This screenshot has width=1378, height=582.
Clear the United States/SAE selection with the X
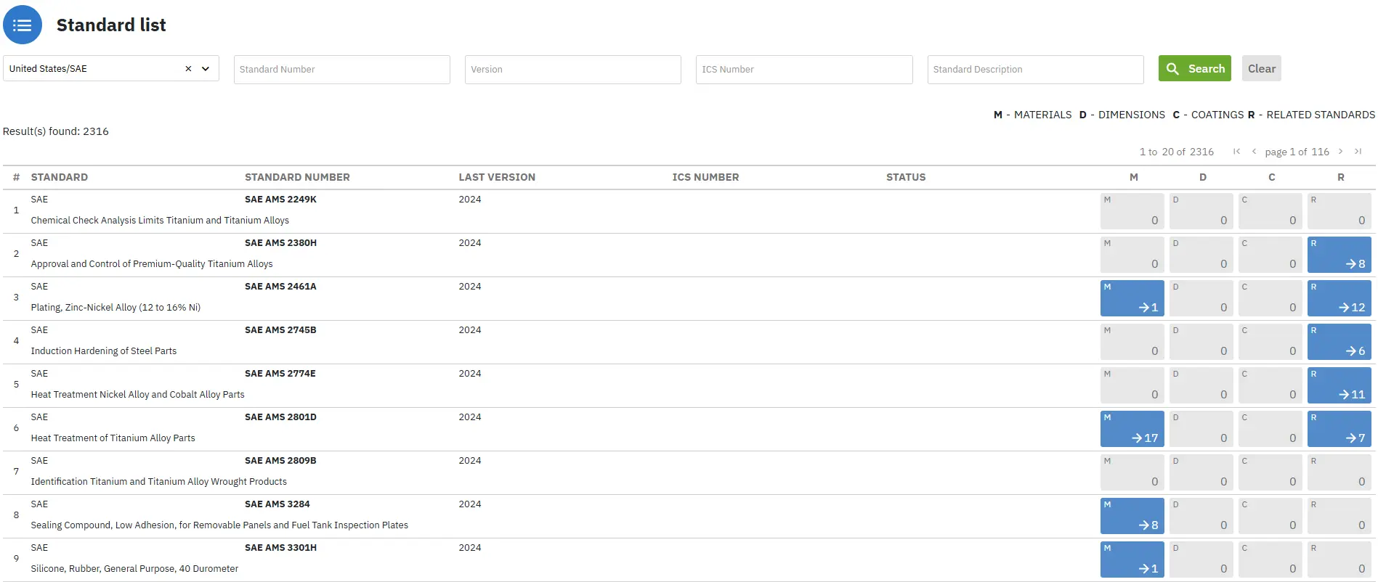click(x=188, y=69)
